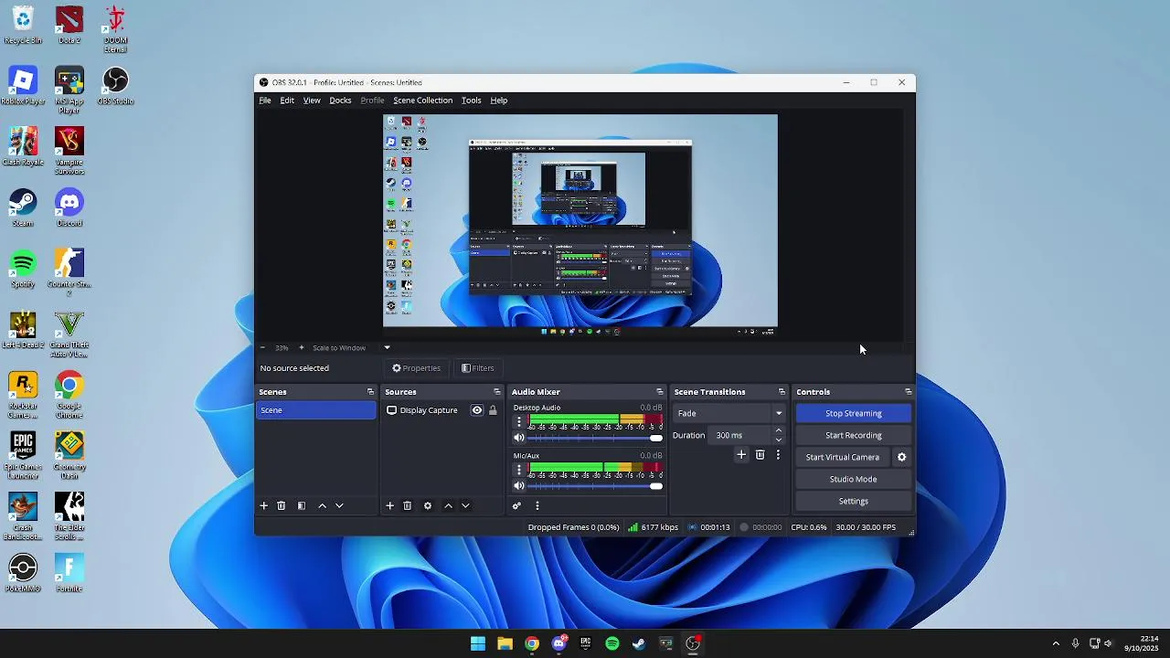Add a new scene with the plus icon
The height and width of the screenshot is (658, 1170).
click(x=264, y=505)
